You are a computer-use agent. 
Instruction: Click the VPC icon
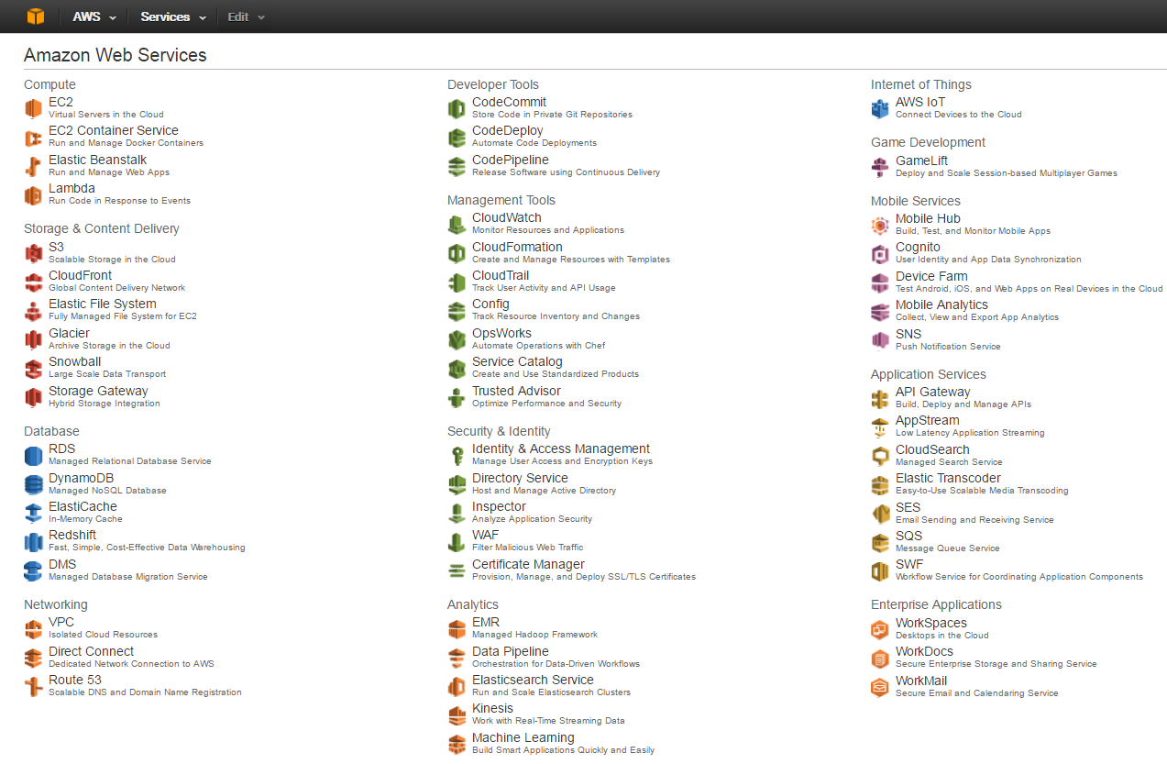(x=34, y=628)
